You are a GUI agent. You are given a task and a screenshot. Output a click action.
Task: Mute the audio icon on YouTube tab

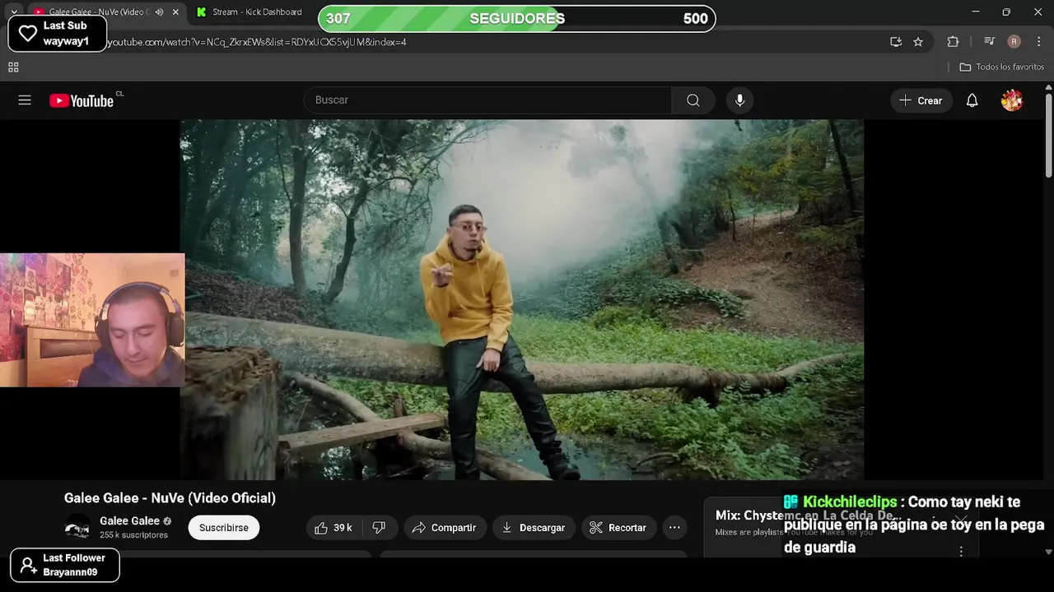(159, 12)
